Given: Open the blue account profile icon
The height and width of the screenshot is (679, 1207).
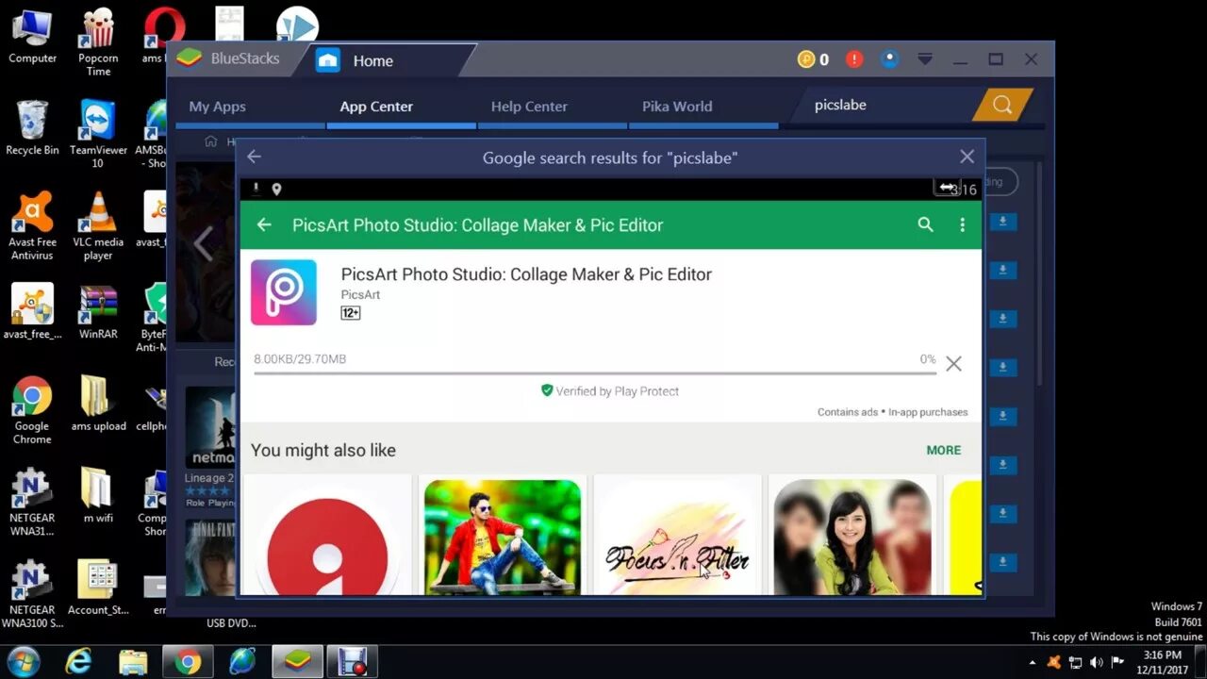Looking at the screenshot, I should click(x=889, y=59).
